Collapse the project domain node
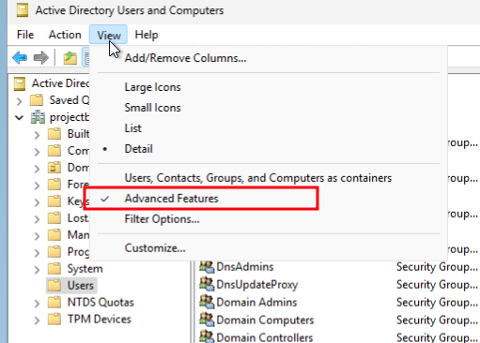480x343 pixels. 19,118
